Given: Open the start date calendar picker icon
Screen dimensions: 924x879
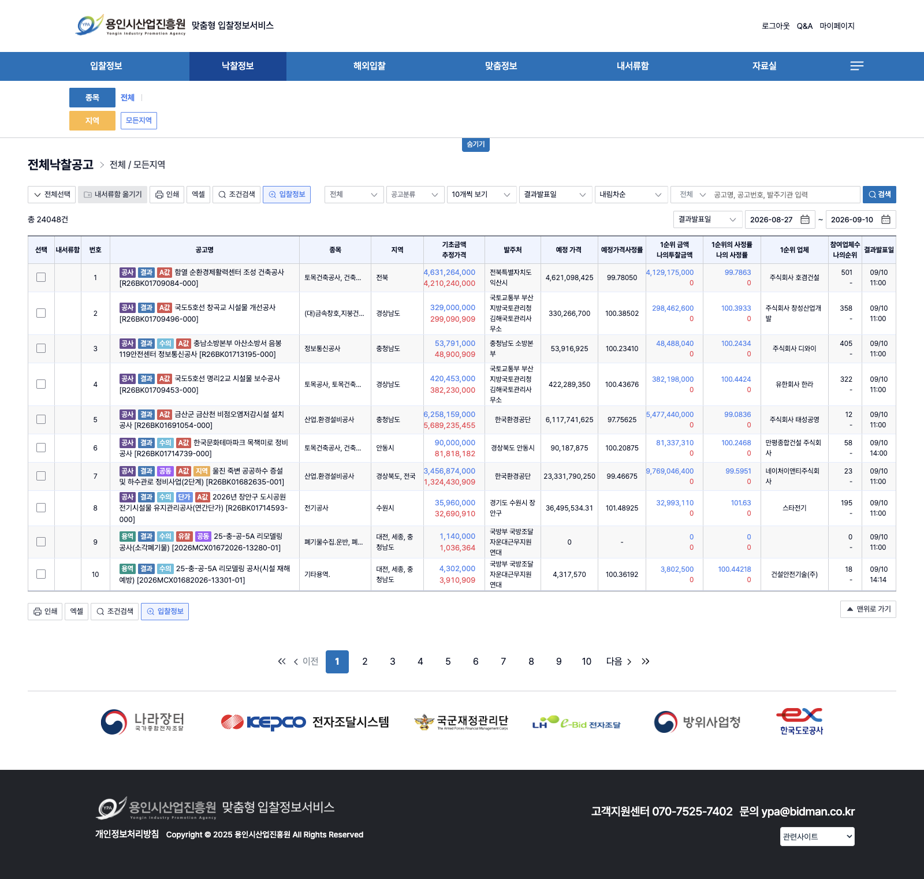Looking at the screenshot, I should [805, 219].
